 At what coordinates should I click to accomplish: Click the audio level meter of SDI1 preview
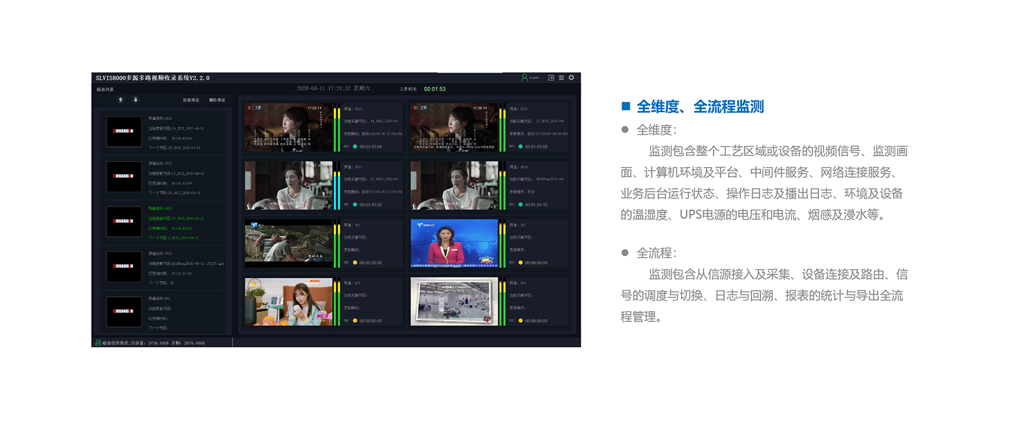click(337, 127)
